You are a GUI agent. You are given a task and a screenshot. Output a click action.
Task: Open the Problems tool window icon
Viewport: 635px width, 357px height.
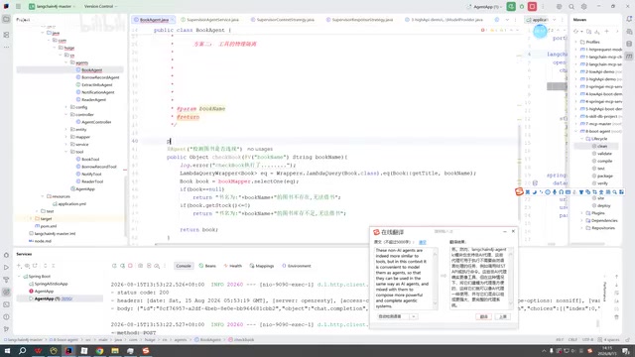point(6,317)
